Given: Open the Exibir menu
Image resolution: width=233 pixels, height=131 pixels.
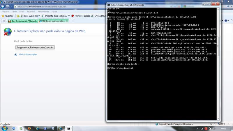Looking at the screenshot, I should point(22,12).
